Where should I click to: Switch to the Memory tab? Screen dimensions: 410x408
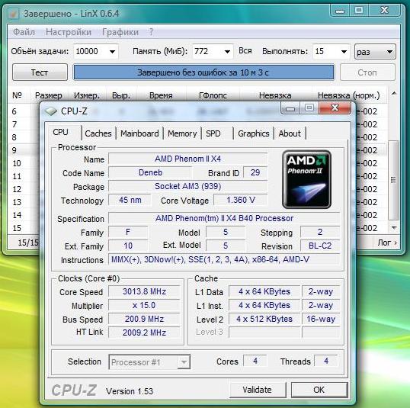[182, 133]
